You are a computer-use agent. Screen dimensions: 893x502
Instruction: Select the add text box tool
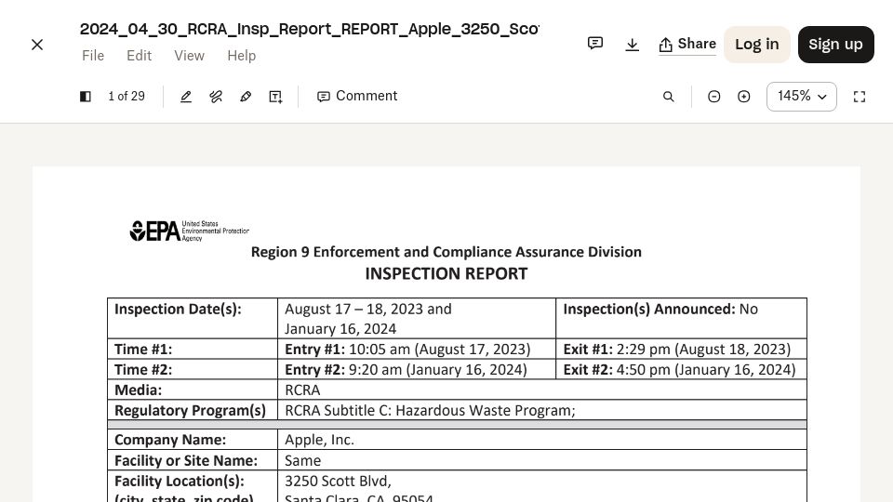275,97
